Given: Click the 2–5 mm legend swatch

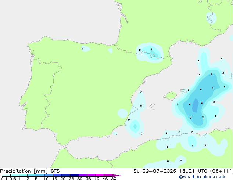Looking at the screenshot, I should (x=32, y=175).
